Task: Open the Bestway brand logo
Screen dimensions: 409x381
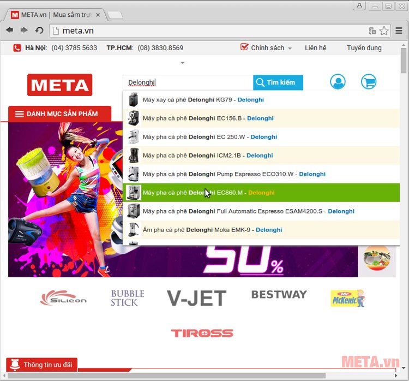Action: click(x=279, y=295)
